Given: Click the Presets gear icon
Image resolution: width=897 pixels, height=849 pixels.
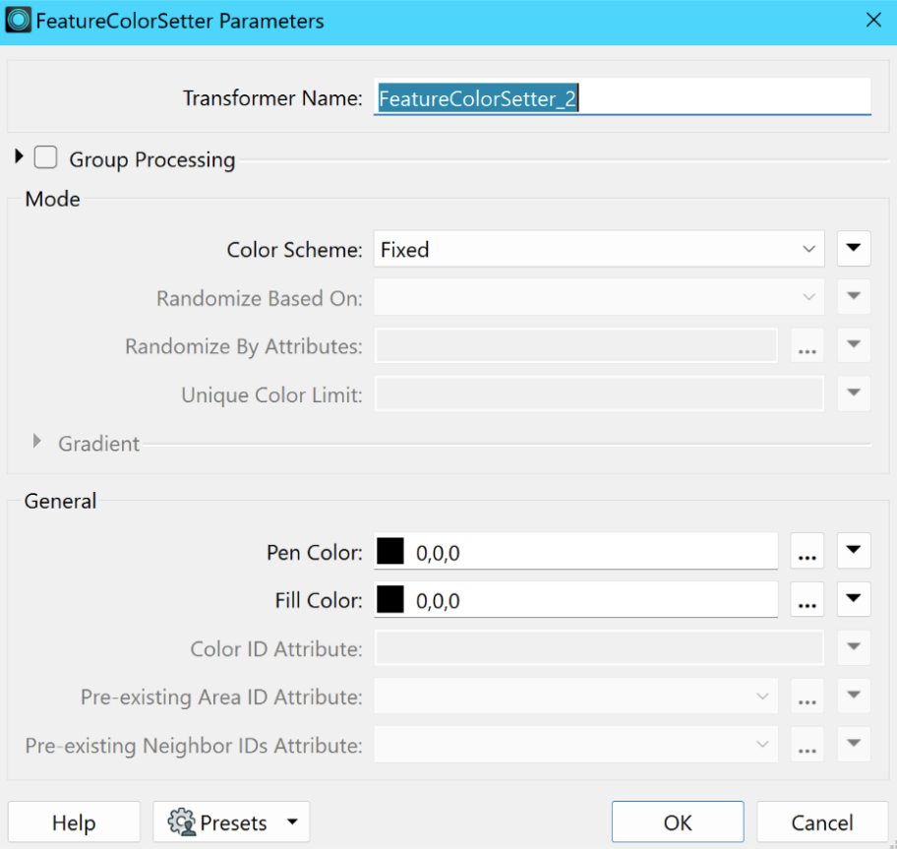Looking at the screenshot, I should coord(182,822).
